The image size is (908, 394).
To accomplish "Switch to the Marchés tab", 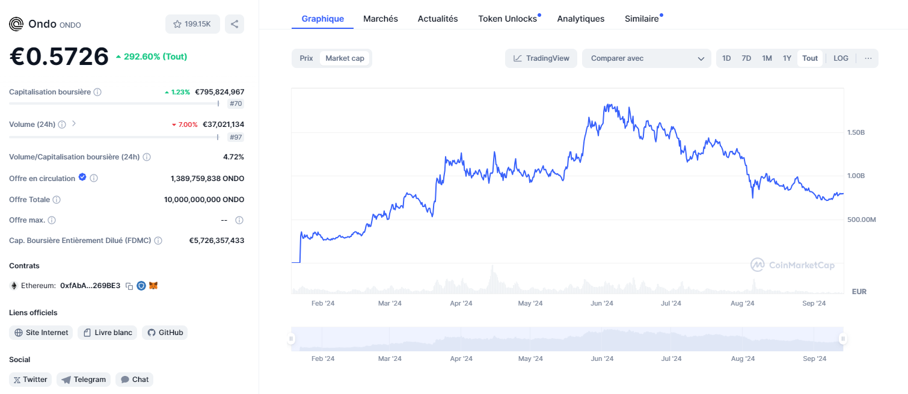I will [x=381, y=19].
